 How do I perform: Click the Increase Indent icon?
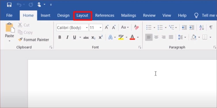tap(192, 28)
